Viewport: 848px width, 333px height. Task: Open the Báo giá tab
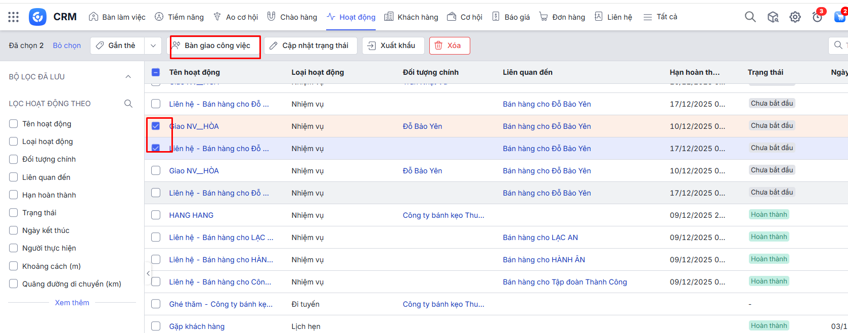tap(511, 17)
